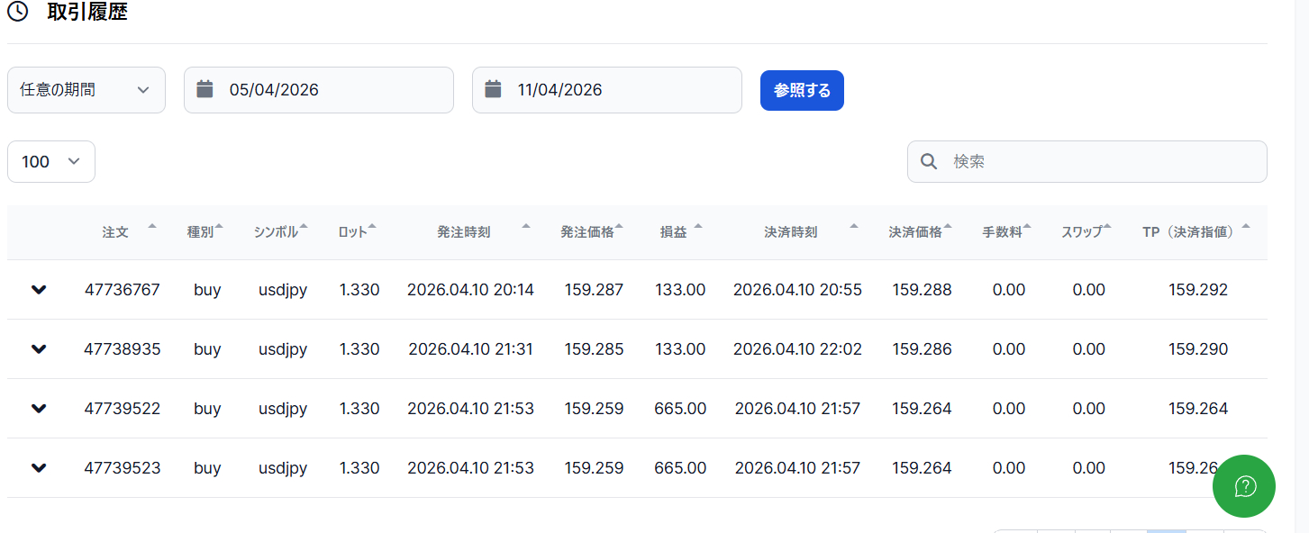Image resolution: width=1309 pixels, height=533 pixels.
Task: Expand the row for order 47736767
Action: click(39, 290)
